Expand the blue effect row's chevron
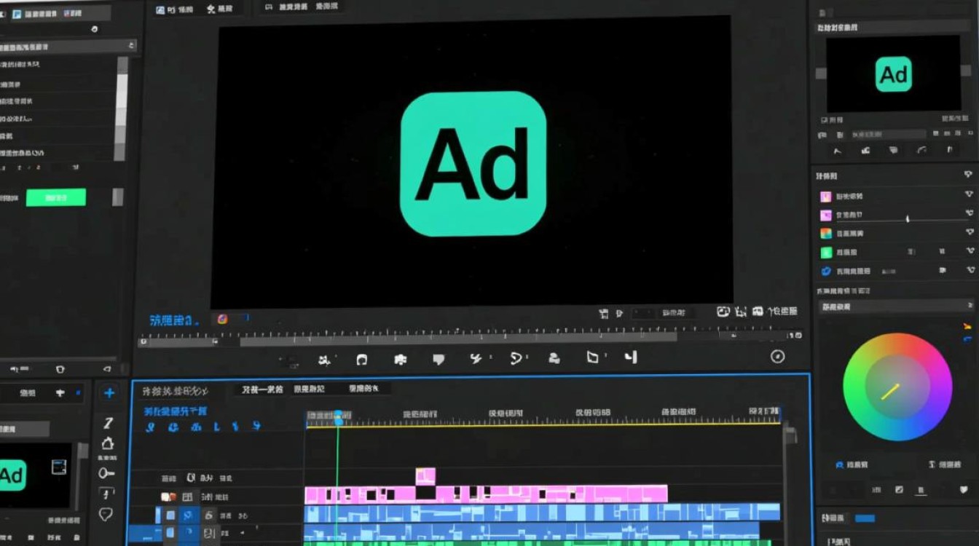The image size is (979, 546). point(970,269)
